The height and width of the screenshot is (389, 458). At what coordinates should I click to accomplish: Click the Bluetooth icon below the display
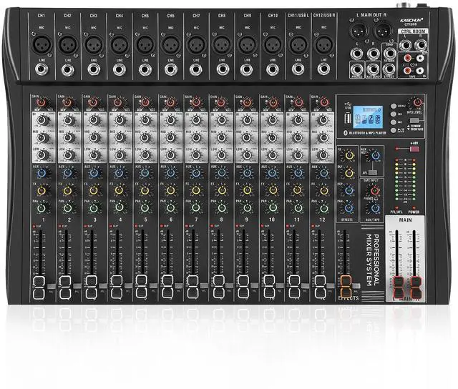click(x=345, y=133)
